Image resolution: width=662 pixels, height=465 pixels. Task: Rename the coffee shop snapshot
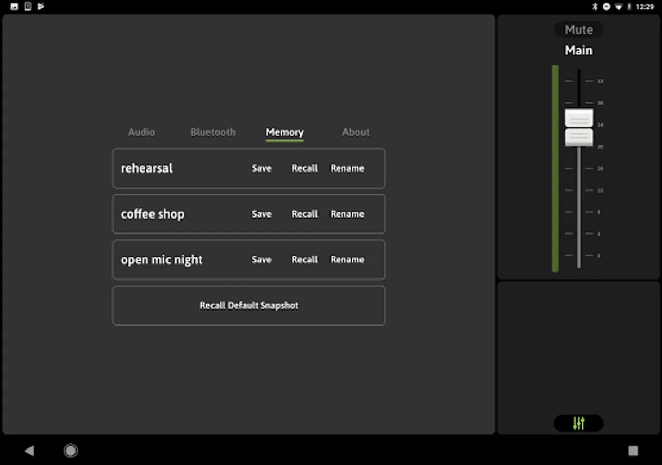click(347, 214)
